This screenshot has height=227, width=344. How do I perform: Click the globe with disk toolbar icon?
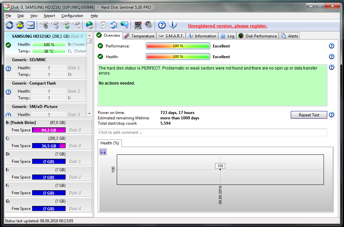[x=89, y=25]
